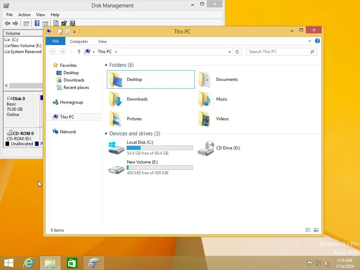Open the address bar history dropdown

coord(230,52)
